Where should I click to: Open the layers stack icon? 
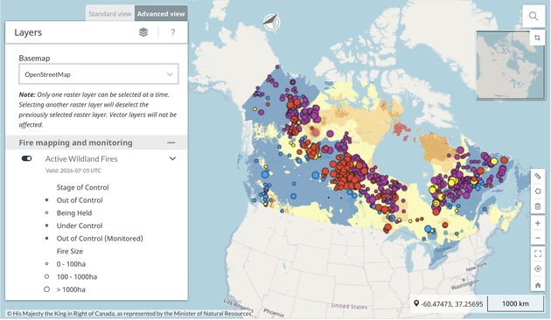(x=143, y=32)
